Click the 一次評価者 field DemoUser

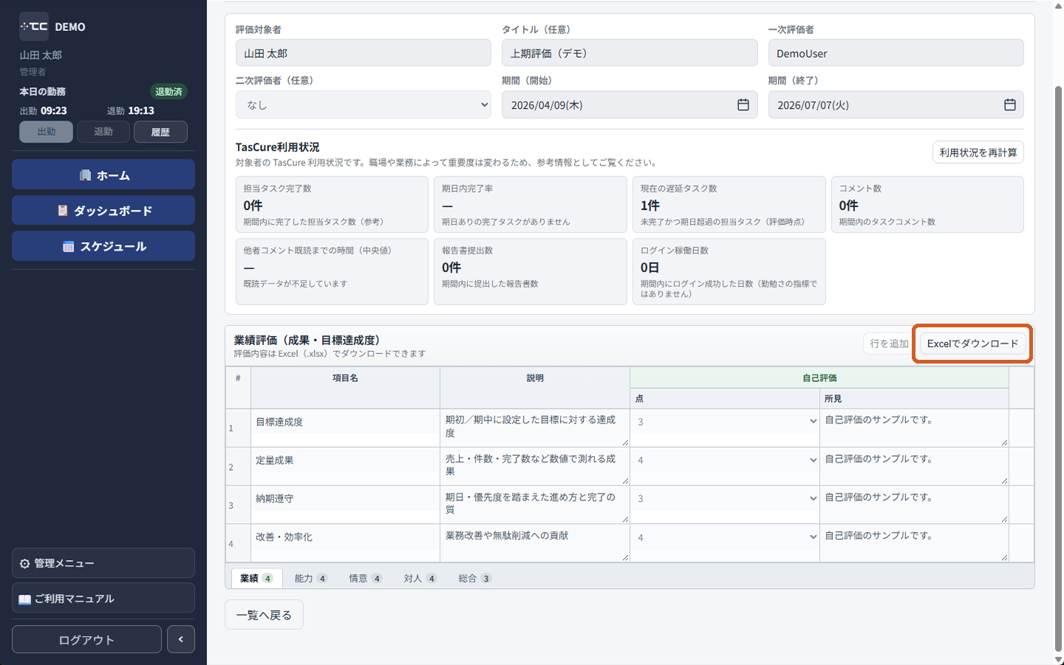tap(896, 53)
